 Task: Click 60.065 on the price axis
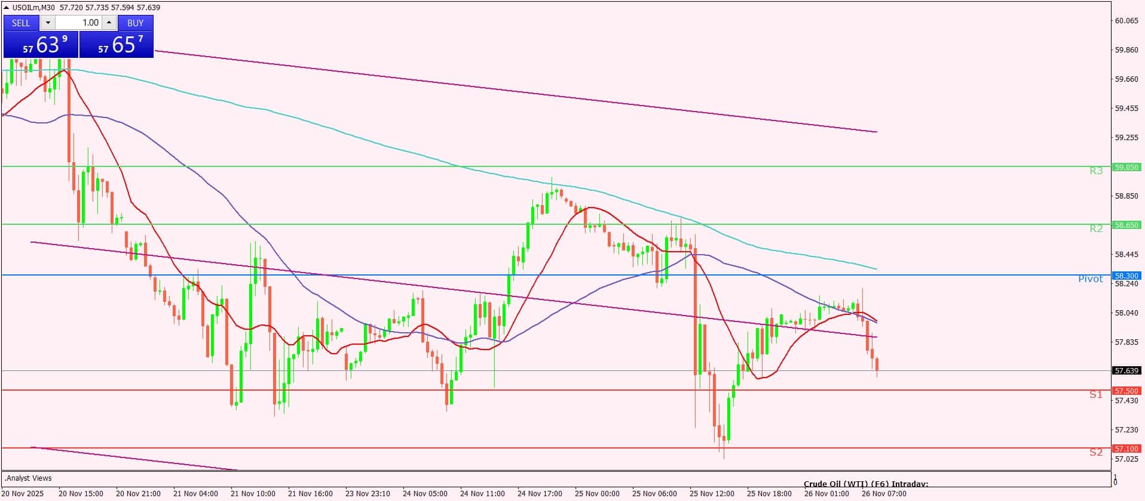pyautogui.click(x=1126, y=21)
